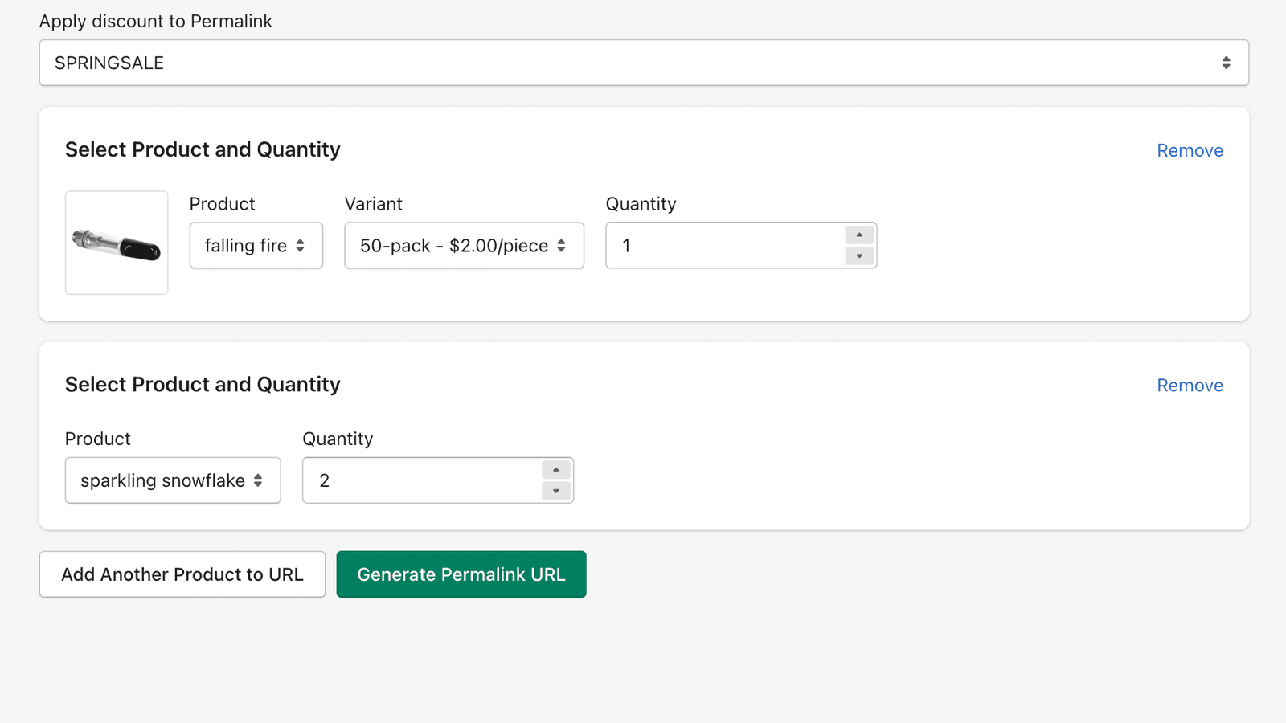1286x723 pixels.
Task: Click the falling fire product thumbnail
Action: point(116,243)
